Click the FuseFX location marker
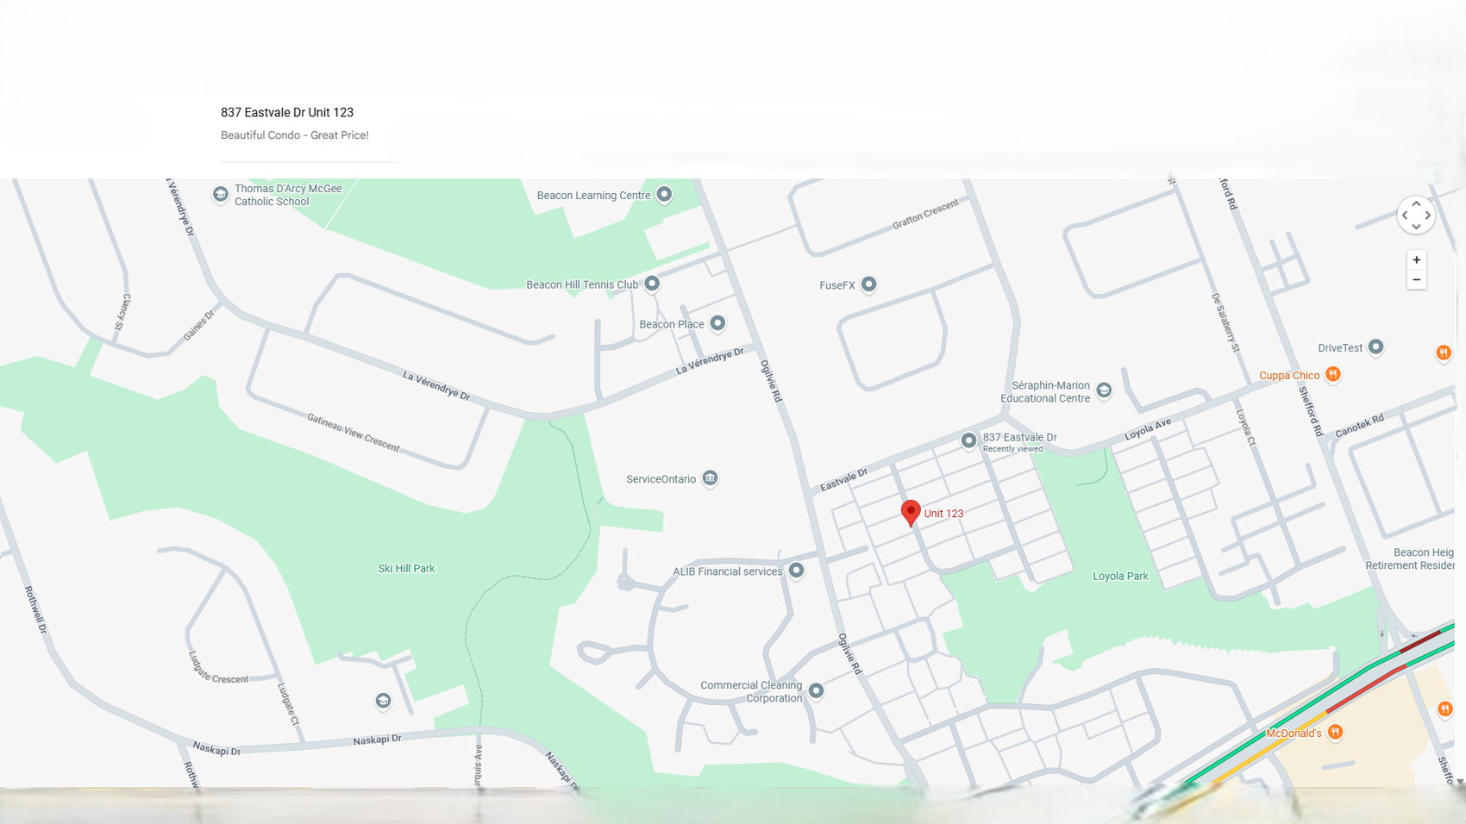Screen dimensions: 1466x824 [x=869, y=284]
